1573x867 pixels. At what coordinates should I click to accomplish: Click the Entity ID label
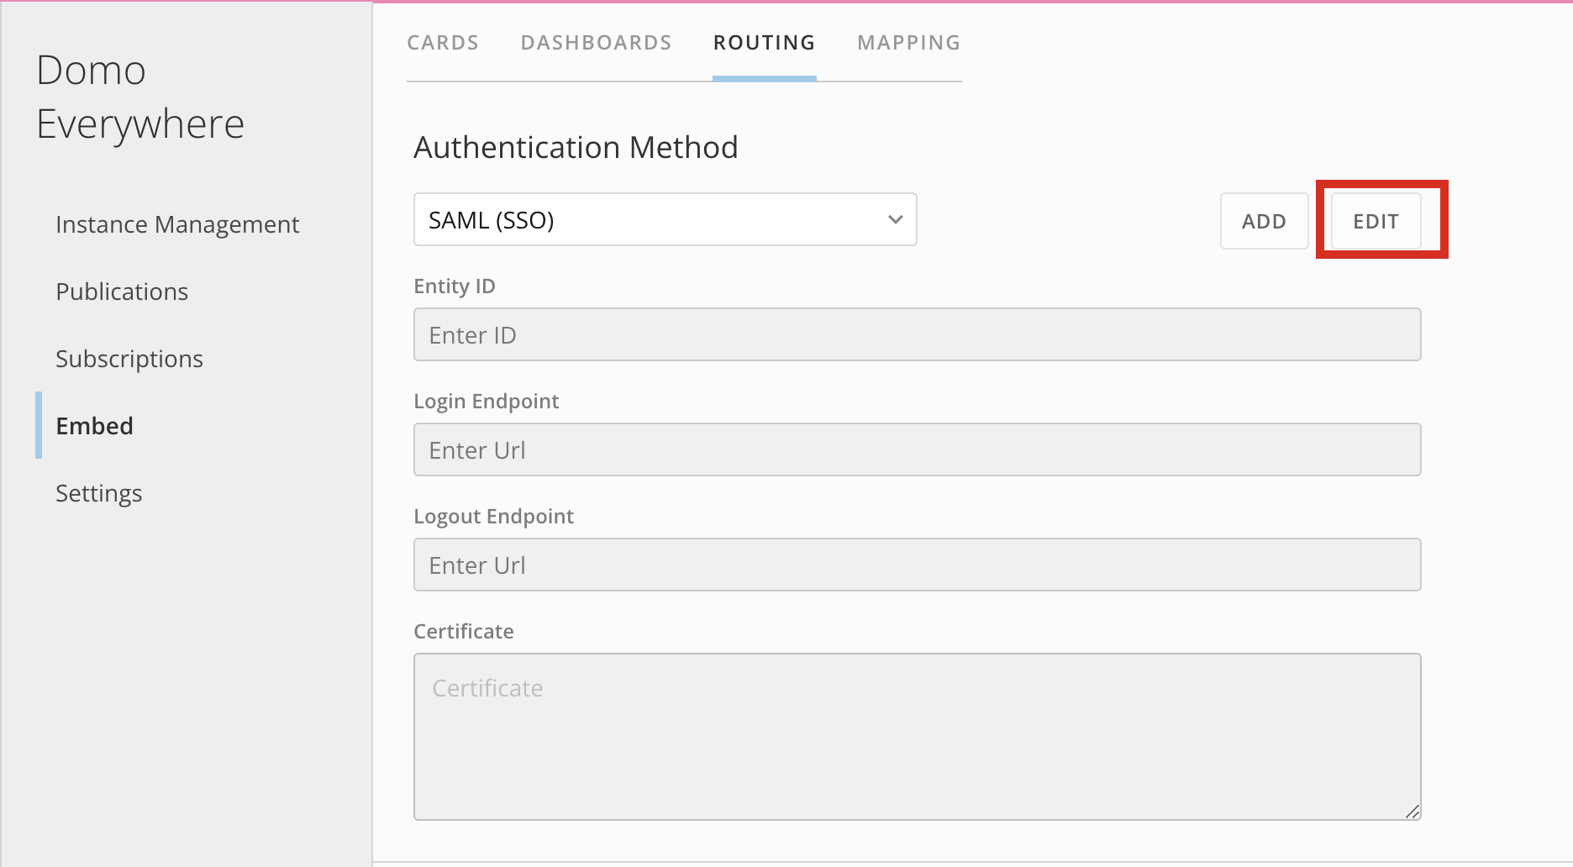point(455,286)
